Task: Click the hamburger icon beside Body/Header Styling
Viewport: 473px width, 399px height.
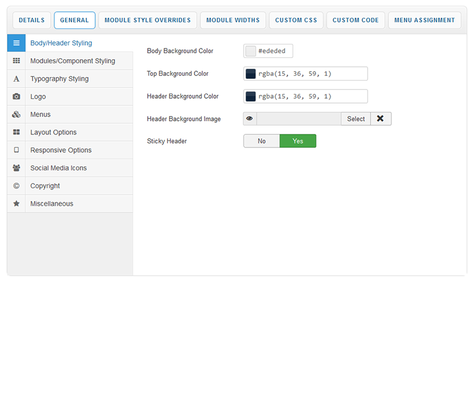Action: click(16, 43)
